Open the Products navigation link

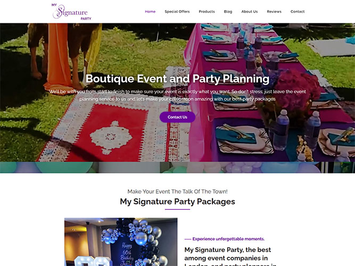(x=207, y=12)
